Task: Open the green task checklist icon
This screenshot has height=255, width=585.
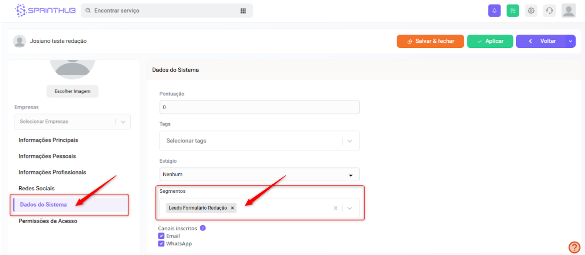Action: (513, 10)
